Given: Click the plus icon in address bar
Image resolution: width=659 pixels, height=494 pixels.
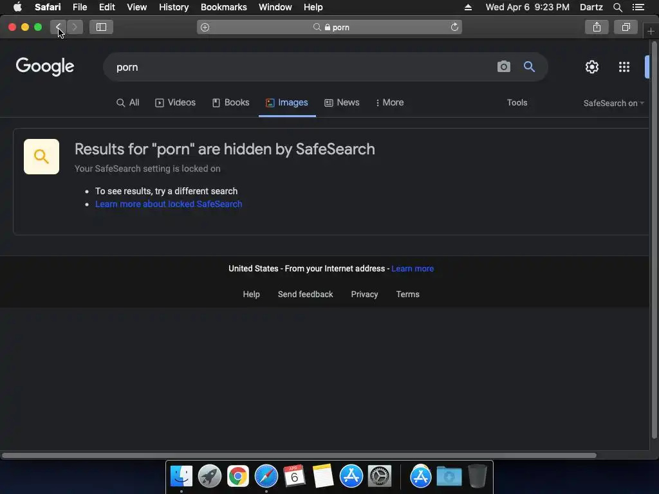Looking at the screenshot, I should (x=205, y=27).
